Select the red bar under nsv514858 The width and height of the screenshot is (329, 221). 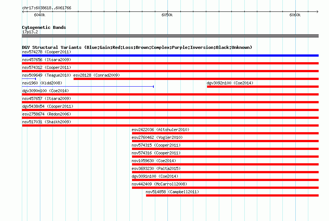click(232, 195)
